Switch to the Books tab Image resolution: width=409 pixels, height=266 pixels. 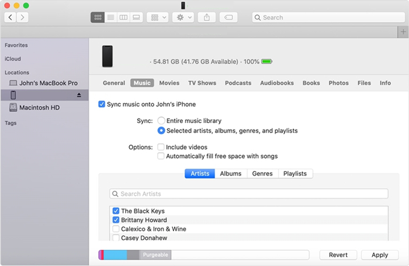[311, 83]
